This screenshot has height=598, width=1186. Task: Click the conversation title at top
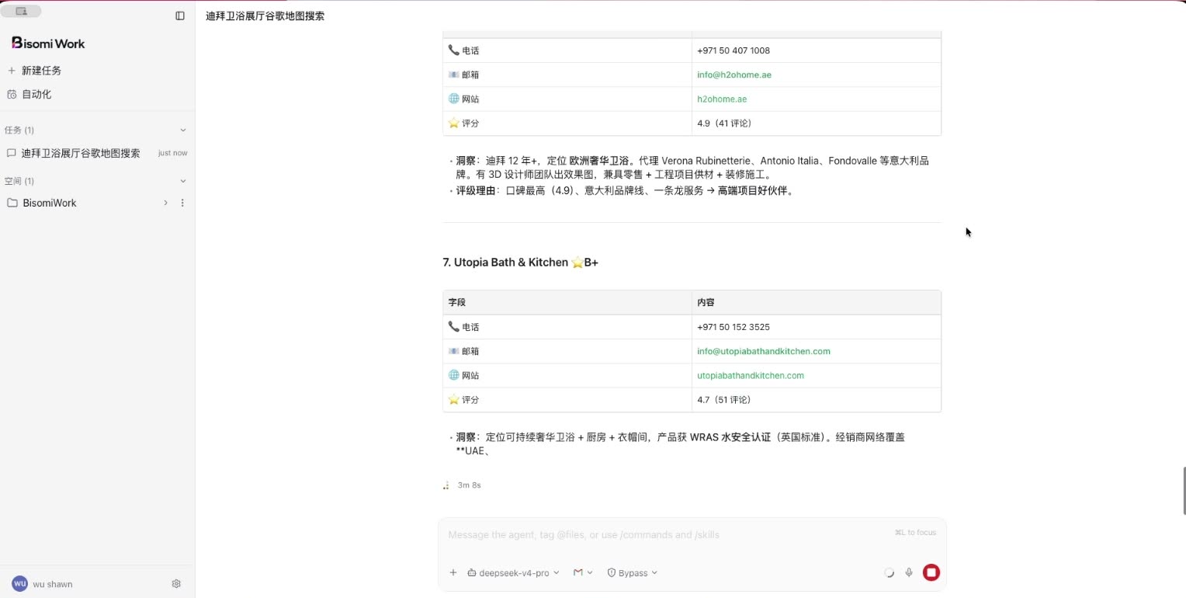(x=265, y=16)
